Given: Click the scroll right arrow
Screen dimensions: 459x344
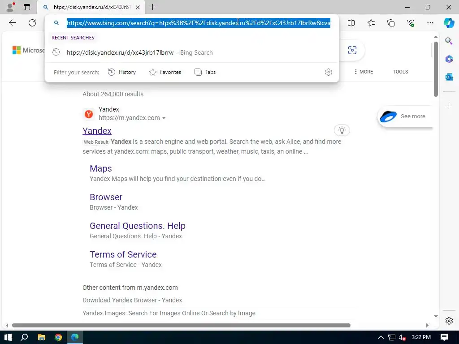Looking at the screenshot, I should 427,325.
